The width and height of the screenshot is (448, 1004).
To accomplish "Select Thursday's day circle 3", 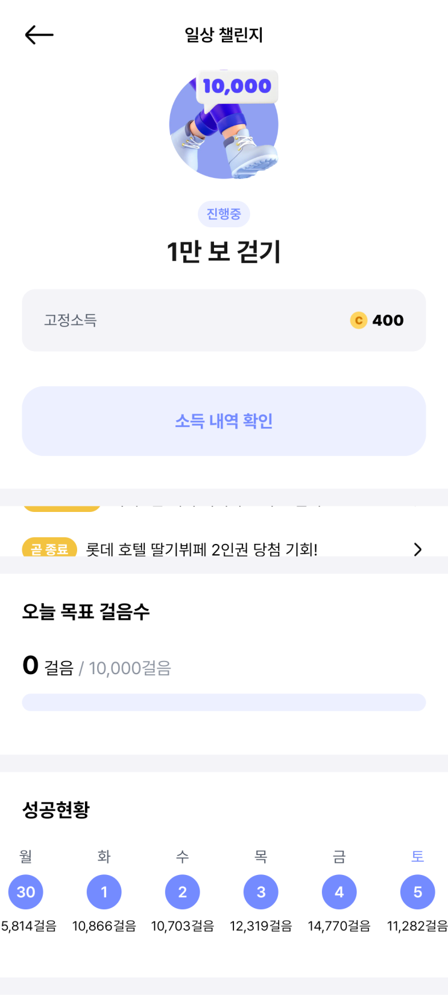I will pos(261,892).
